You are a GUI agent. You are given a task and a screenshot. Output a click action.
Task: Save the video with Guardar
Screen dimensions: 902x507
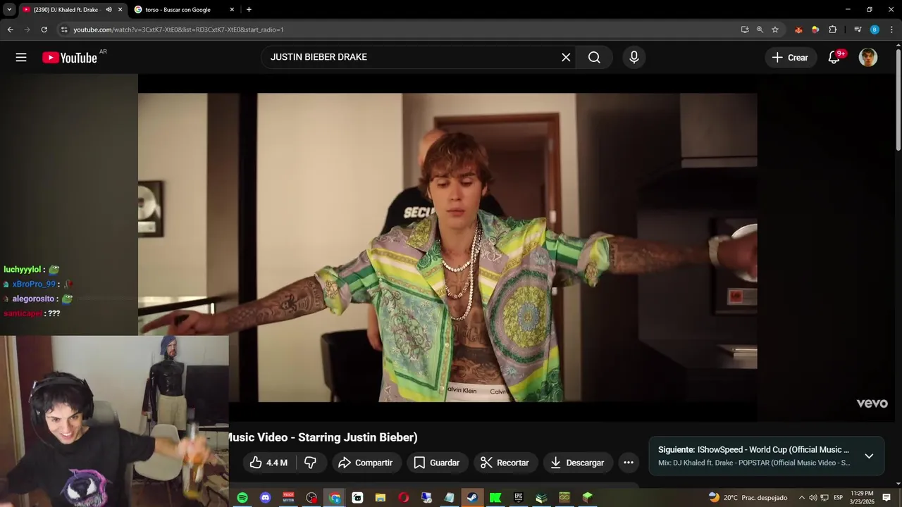(437, 463)
